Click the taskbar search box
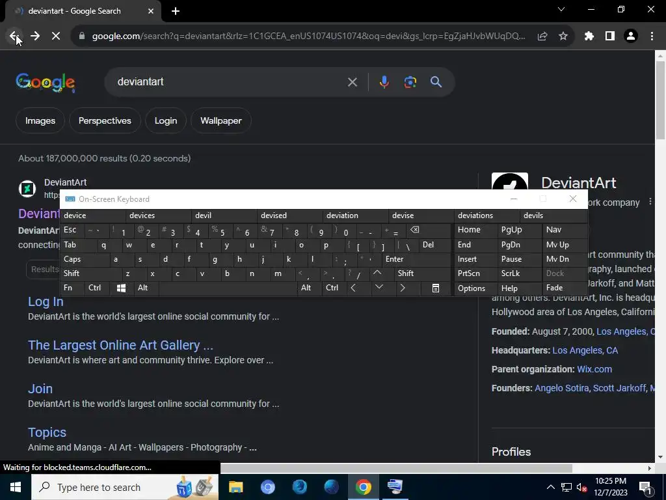The width and height of the screenshot is (666, 500). pos(125,487)
